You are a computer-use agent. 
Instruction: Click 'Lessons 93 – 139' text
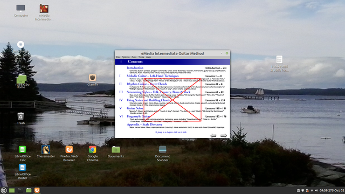coord(215,100)
